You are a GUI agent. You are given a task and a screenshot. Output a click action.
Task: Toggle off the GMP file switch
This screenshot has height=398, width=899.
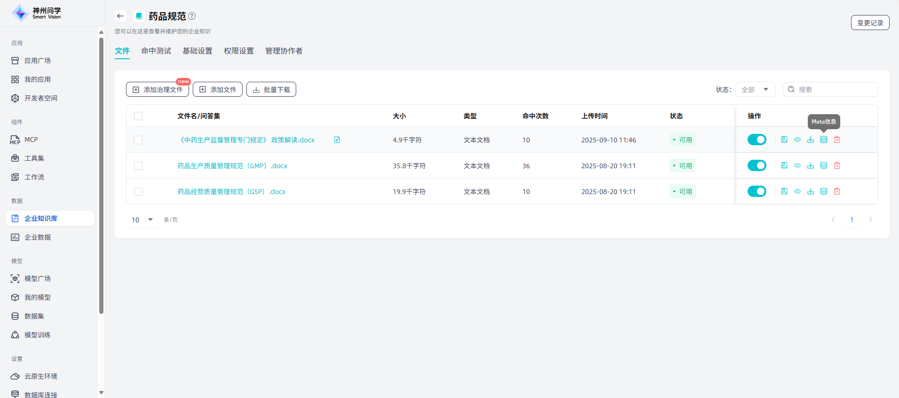[x=757, y=165]
